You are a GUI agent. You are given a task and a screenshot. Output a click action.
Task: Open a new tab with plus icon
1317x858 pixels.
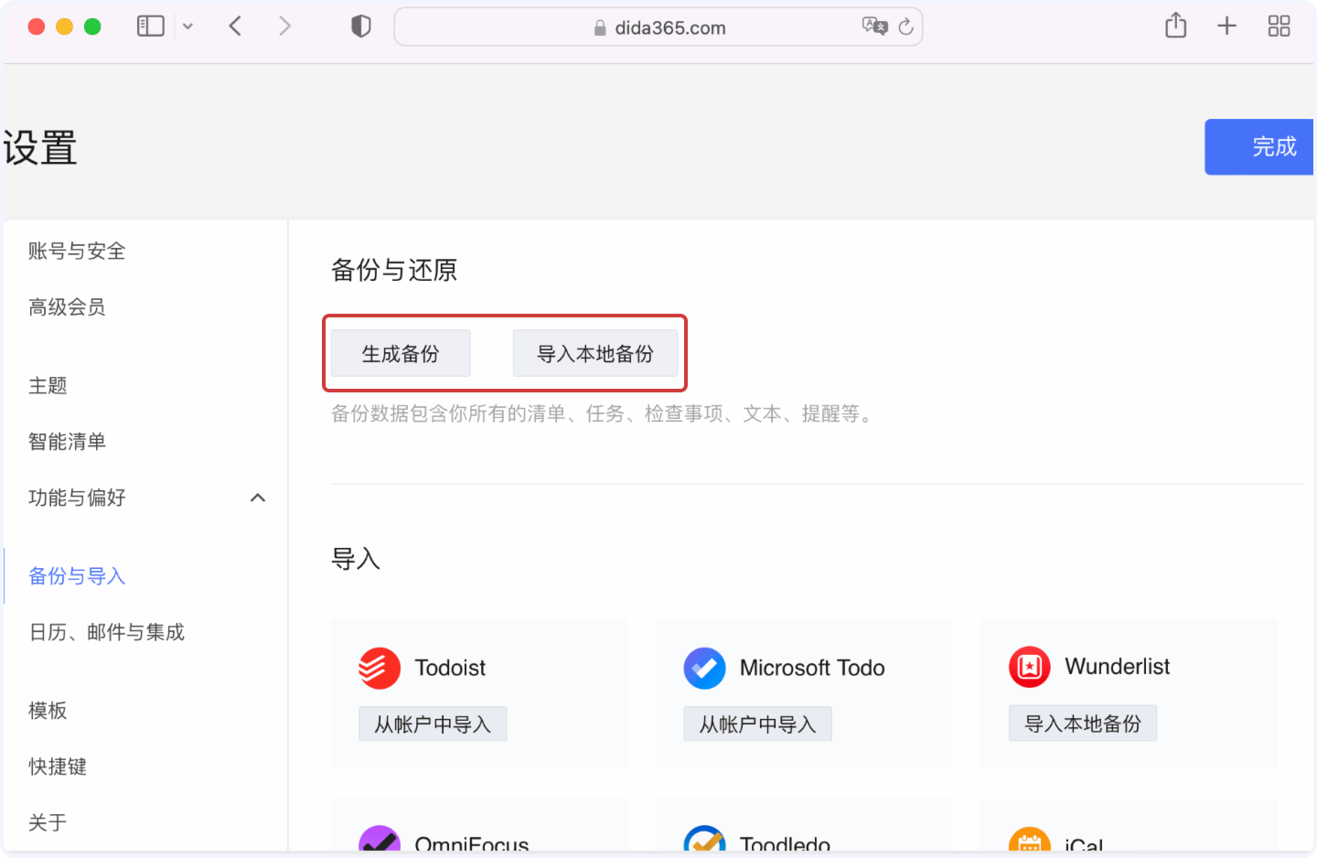[1226, 26]
